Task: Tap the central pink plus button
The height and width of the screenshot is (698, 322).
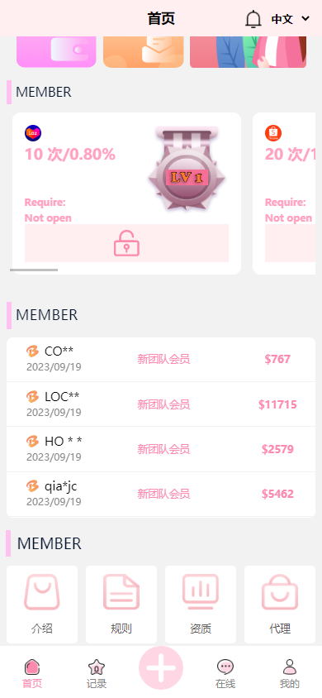Action: tap(161, 668)
